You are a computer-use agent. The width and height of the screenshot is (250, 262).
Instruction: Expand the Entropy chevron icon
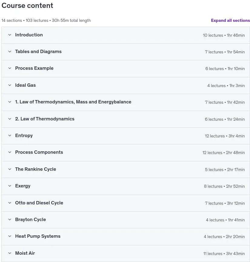pyautogui.click(x=10, y=136)
